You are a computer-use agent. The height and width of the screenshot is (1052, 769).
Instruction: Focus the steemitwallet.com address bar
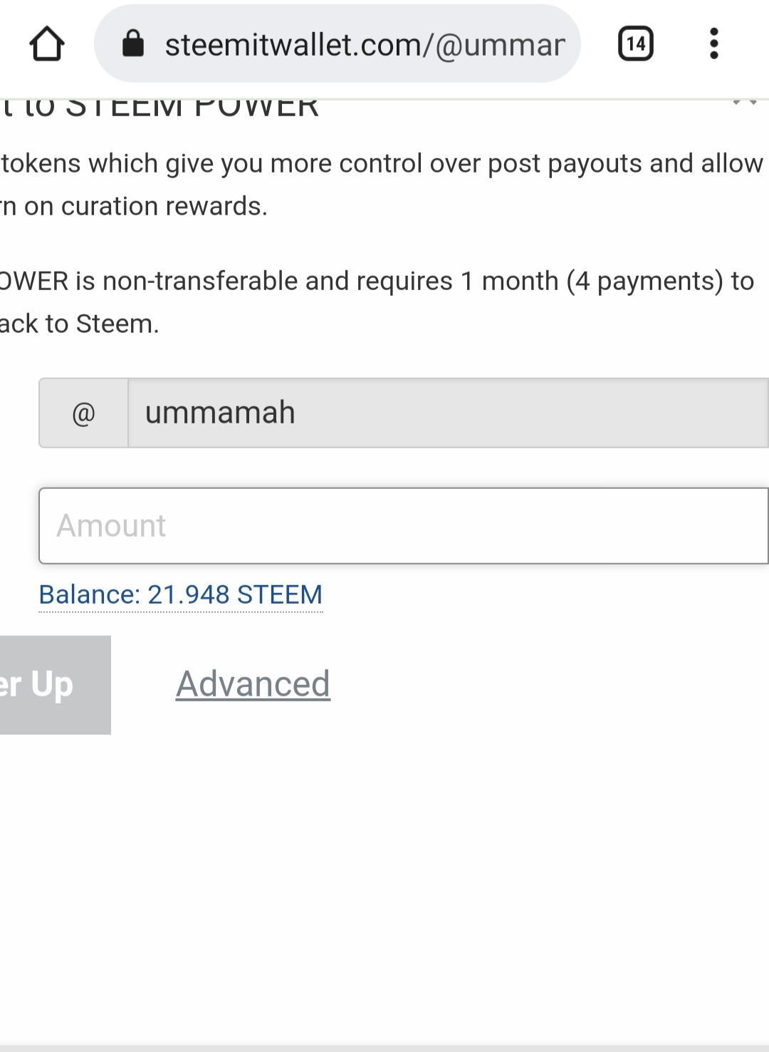point(337,43)
